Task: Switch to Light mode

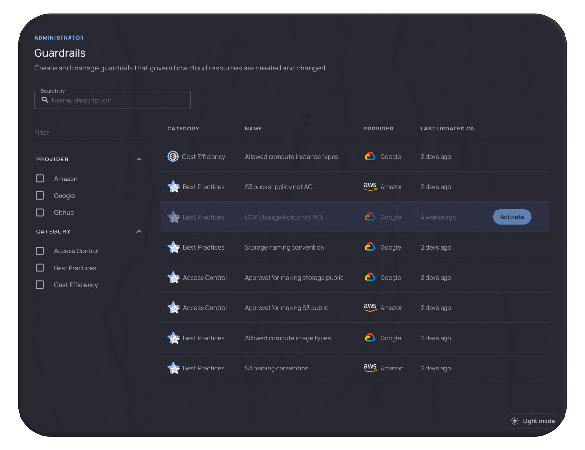Action: coord(533,421)
